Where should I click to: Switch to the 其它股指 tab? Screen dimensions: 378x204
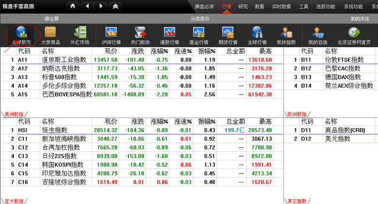(297, 201)
